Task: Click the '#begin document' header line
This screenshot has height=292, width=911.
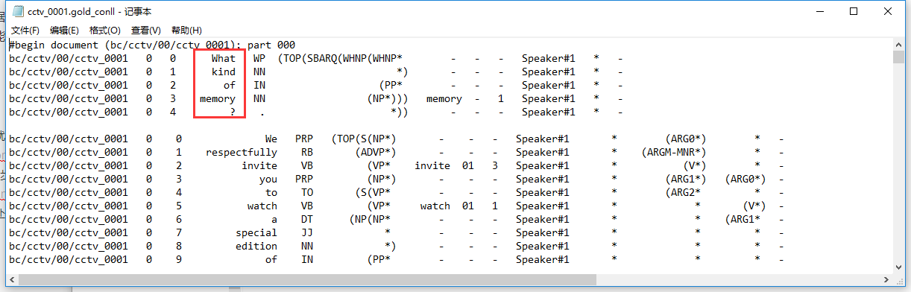Action: coord(152,45)
